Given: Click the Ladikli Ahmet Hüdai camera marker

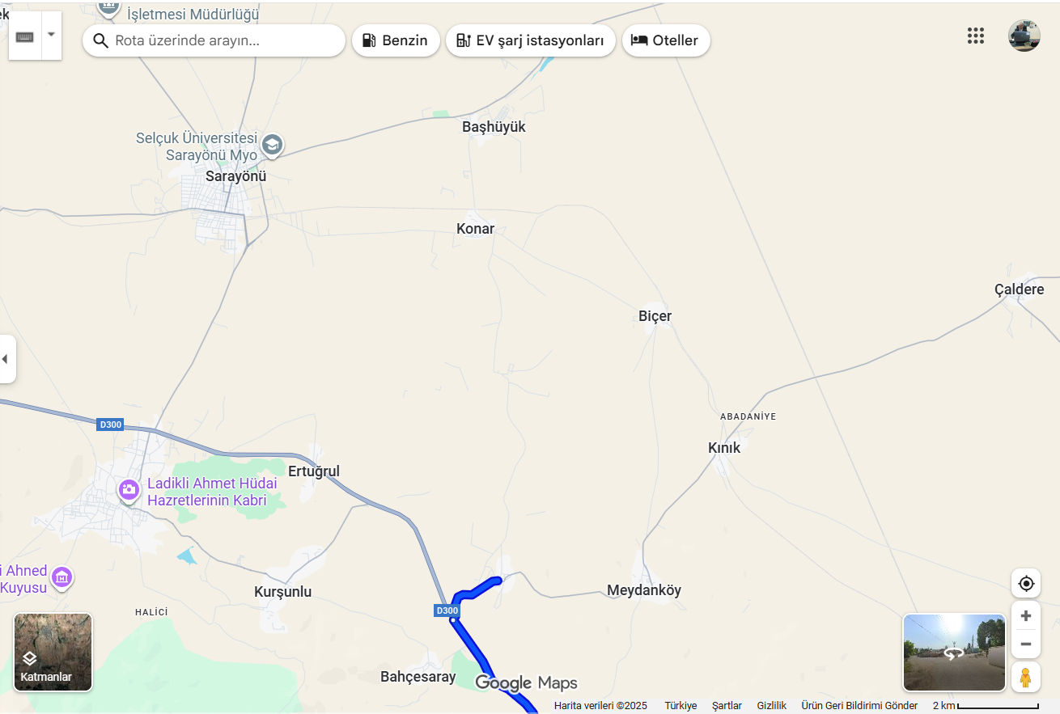Looking at the screenshot, I should click(x=129, y=490).
